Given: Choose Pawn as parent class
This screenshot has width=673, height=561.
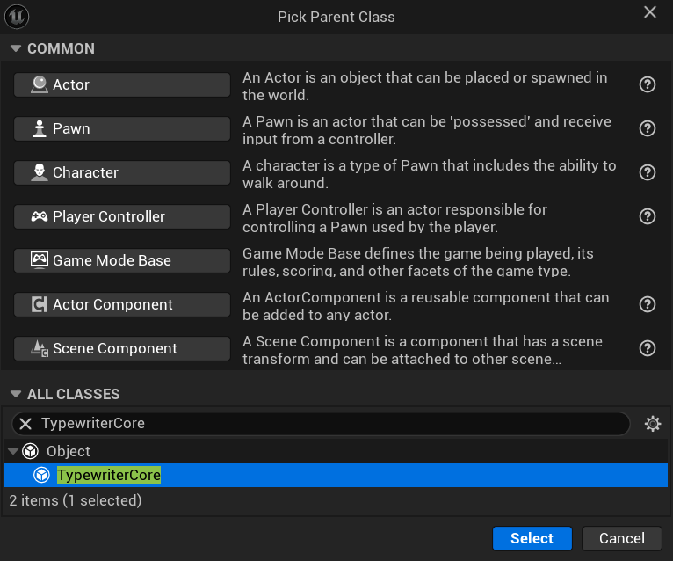Looking at the screenshot, I should tap(122, 128).
